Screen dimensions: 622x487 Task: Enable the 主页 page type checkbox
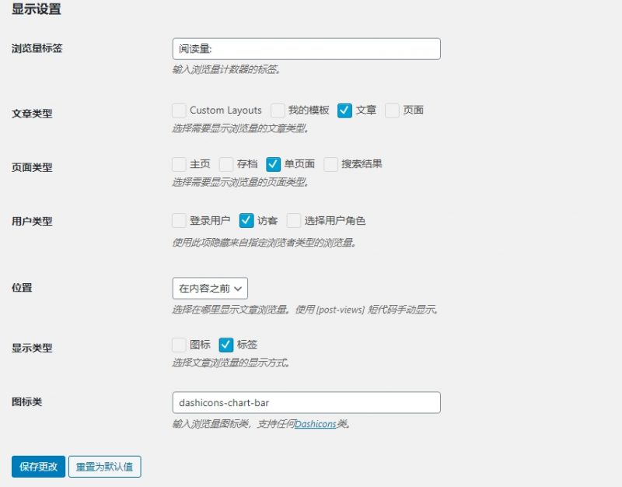[x=179, y=164]
